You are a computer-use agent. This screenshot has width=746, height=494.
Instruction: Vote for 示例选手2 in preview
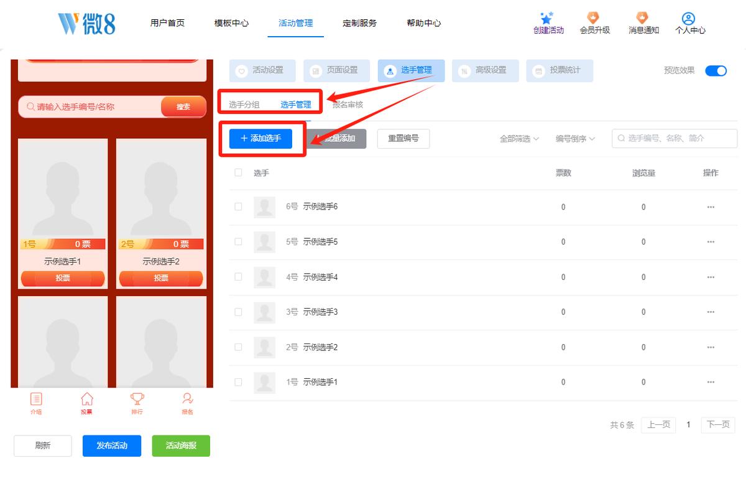[161, 279]
